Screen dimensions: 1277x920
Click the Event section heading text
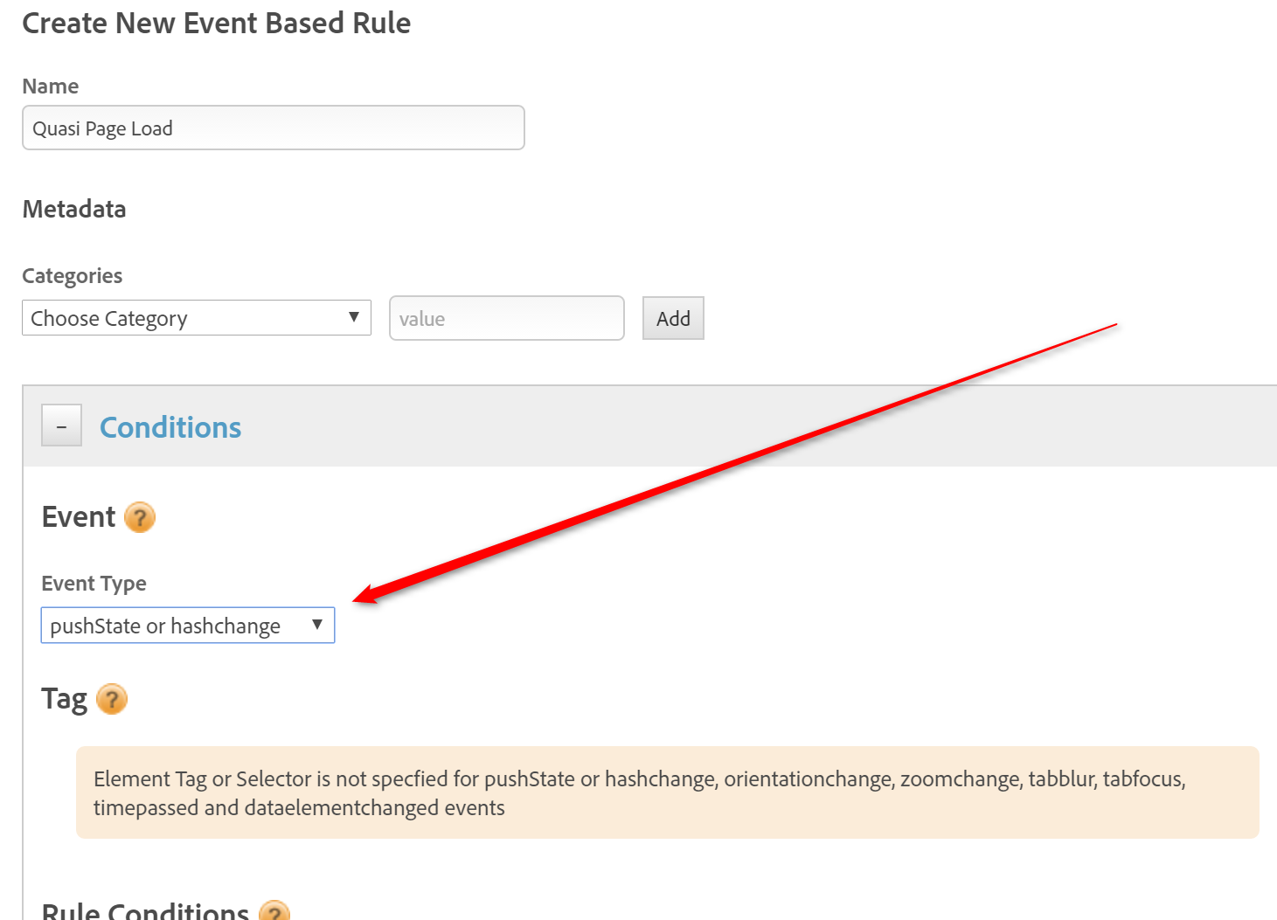tap(79, 517)
